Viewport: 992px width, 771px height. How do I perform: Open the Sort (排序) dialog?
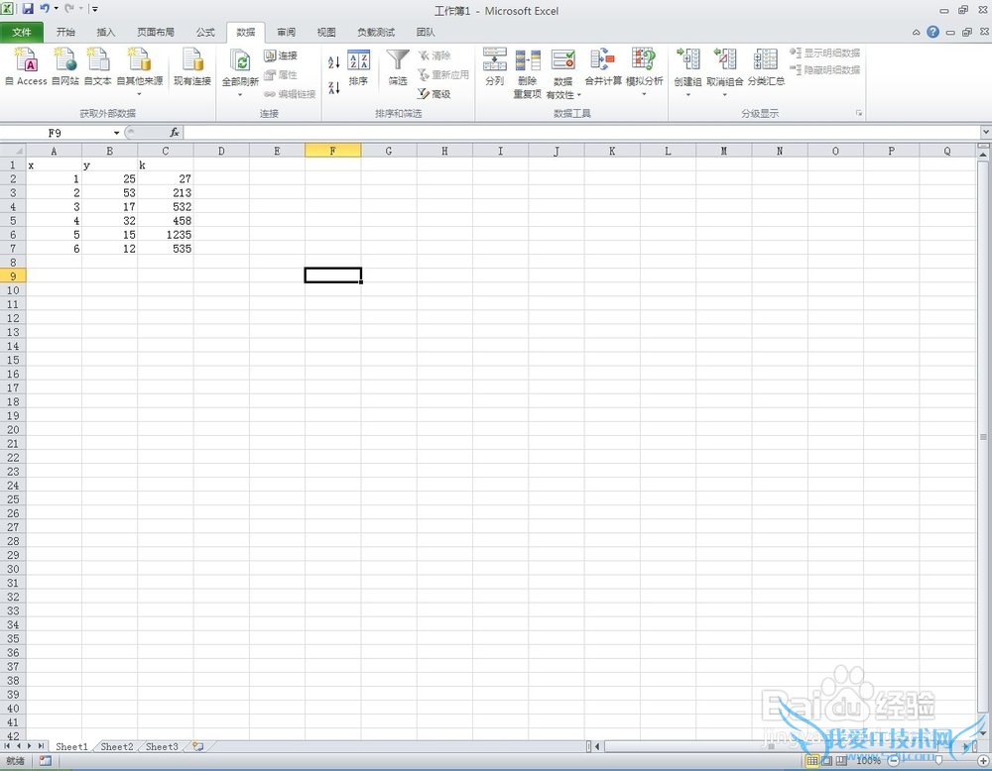coord(359,67)
